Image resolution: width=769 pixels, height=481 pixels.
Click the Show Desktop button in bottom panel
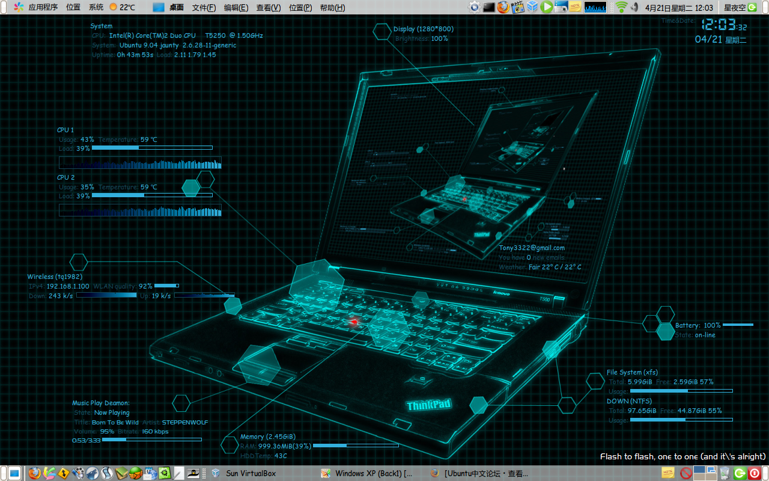coord(13,473)
